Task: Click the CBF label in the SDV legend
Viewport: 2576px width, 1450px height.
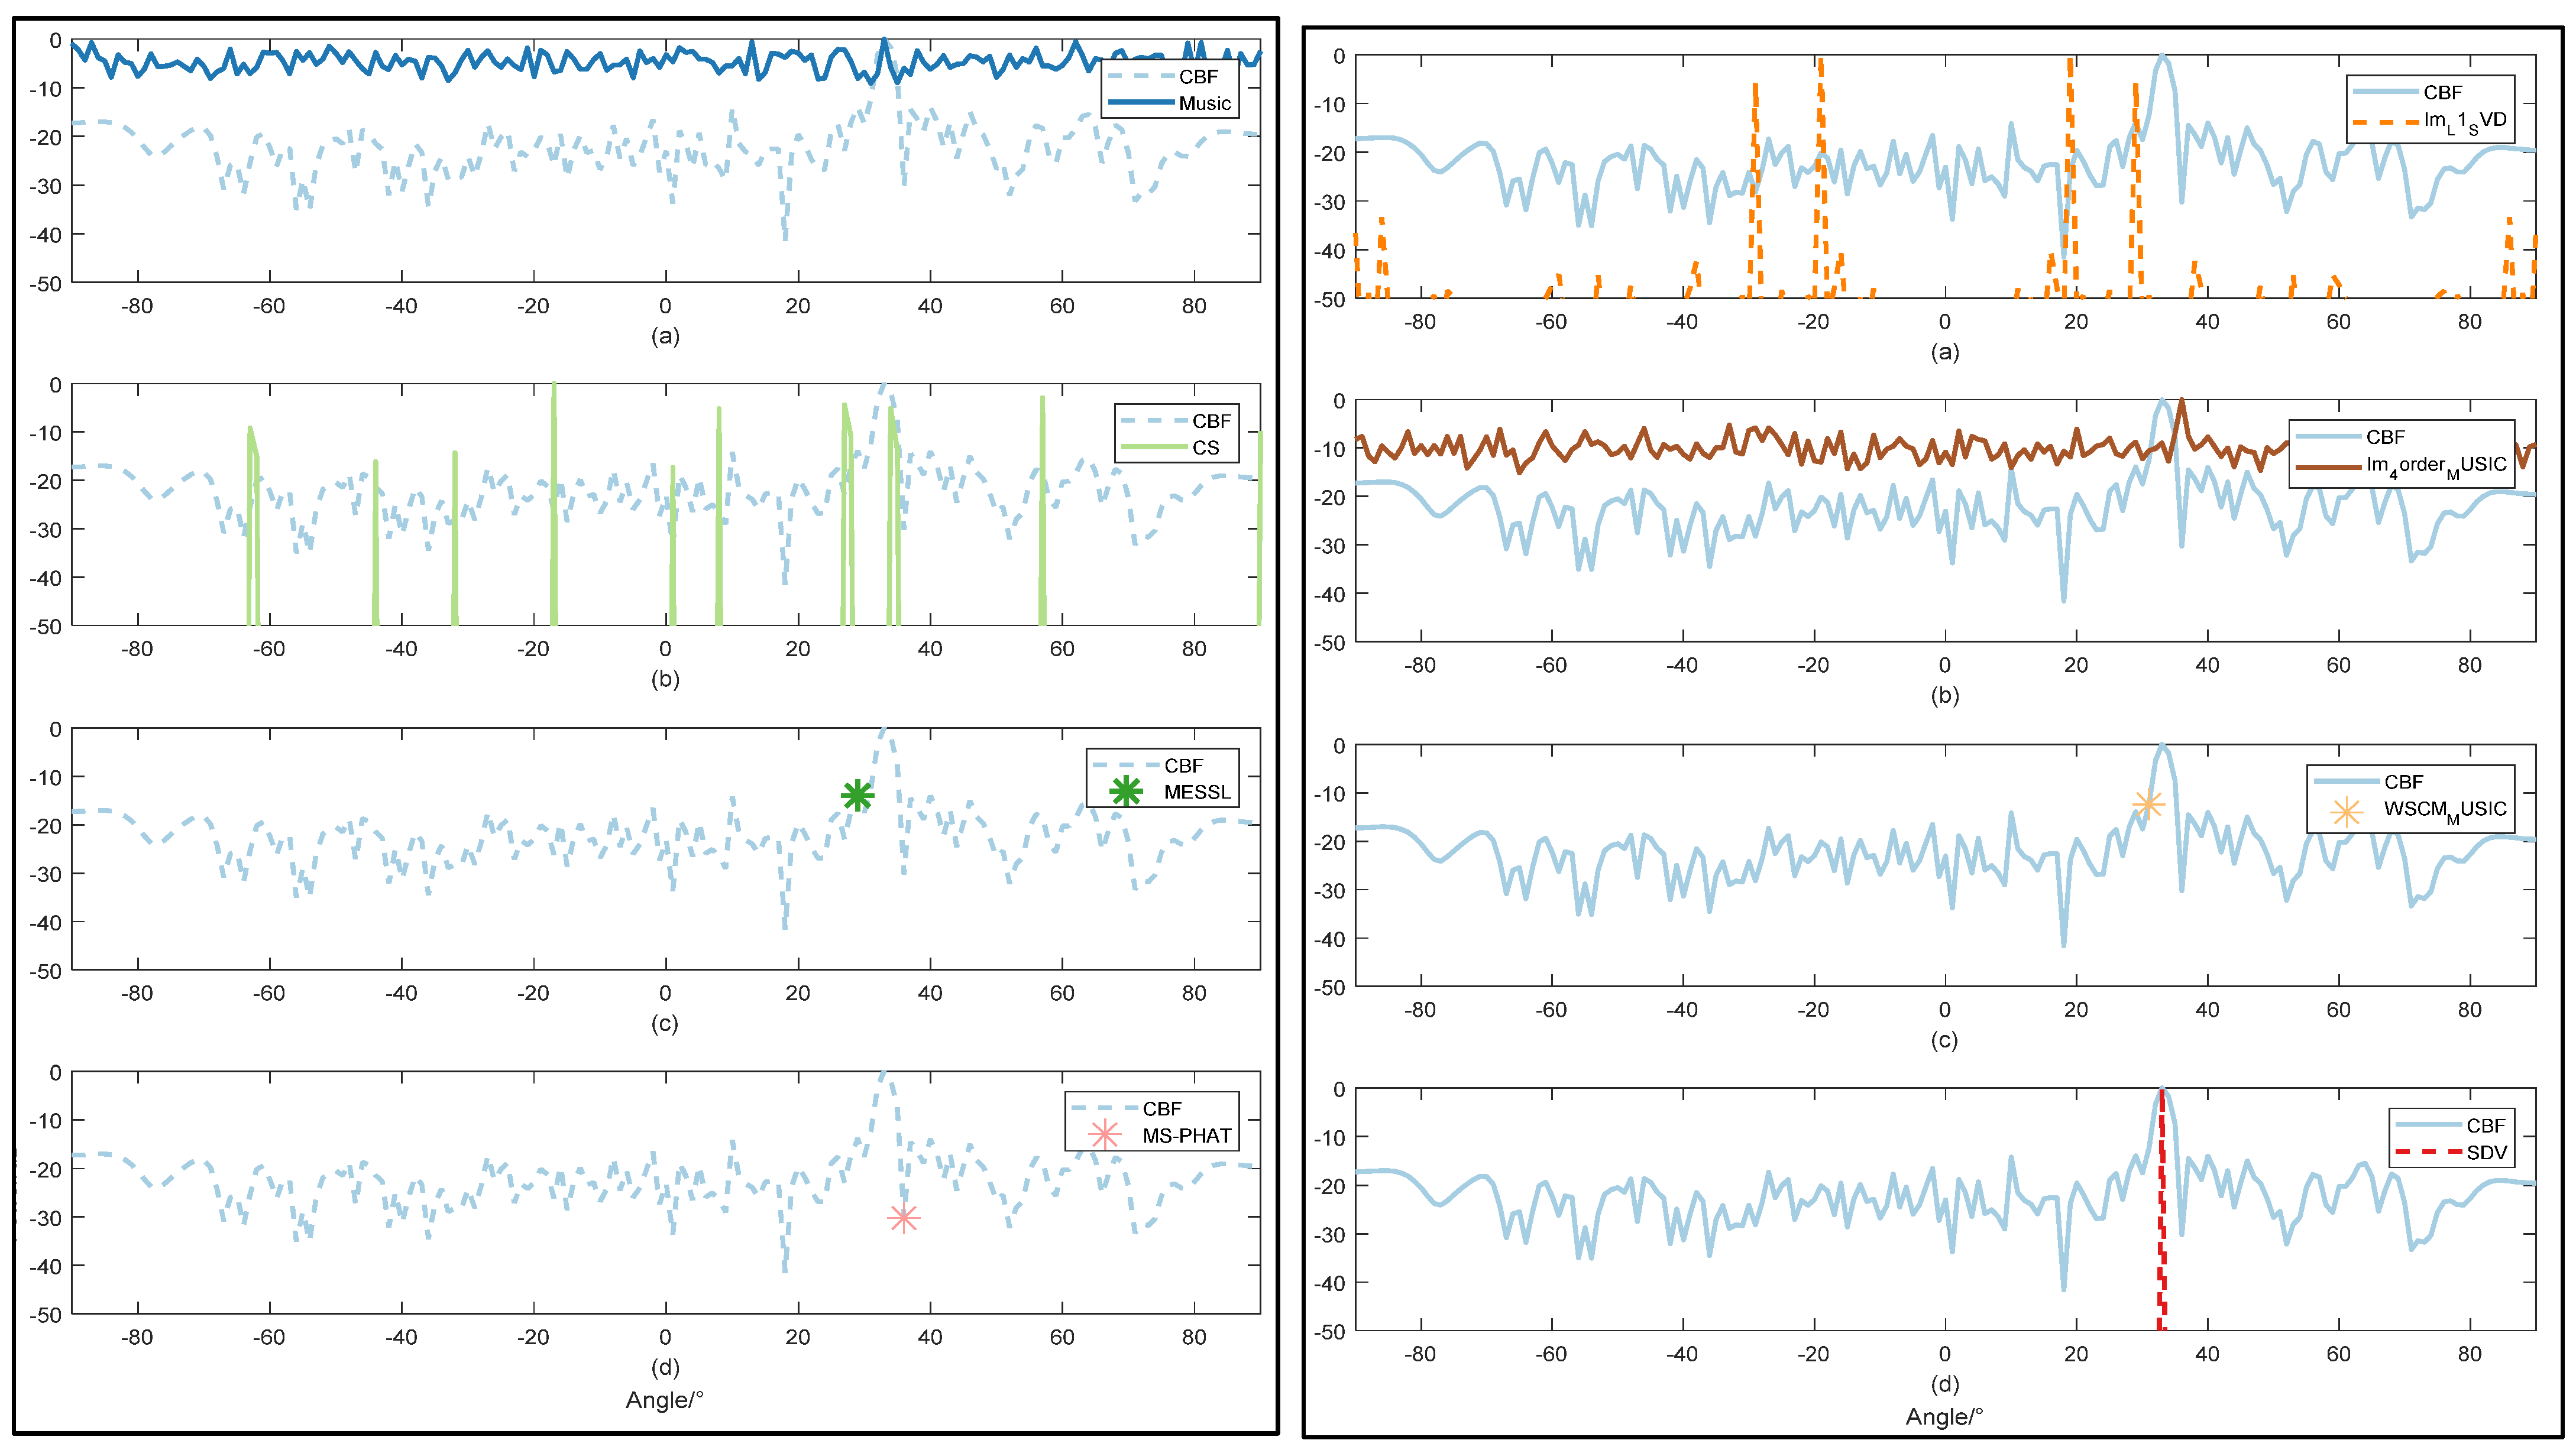Action: coord(2485,1125)
